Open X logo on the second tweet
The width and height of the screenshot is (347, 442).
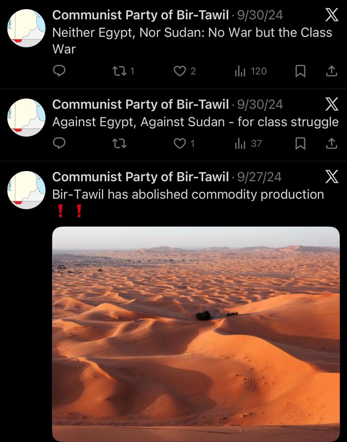tap(332, 104)
